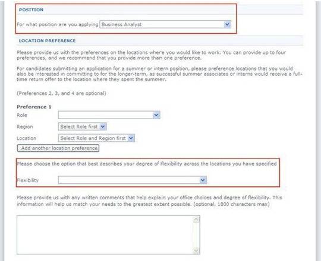Viewport: 321px width, 261px height.
Task: Click the arrow icon of the Role dropdown
Action: point(156,115)
